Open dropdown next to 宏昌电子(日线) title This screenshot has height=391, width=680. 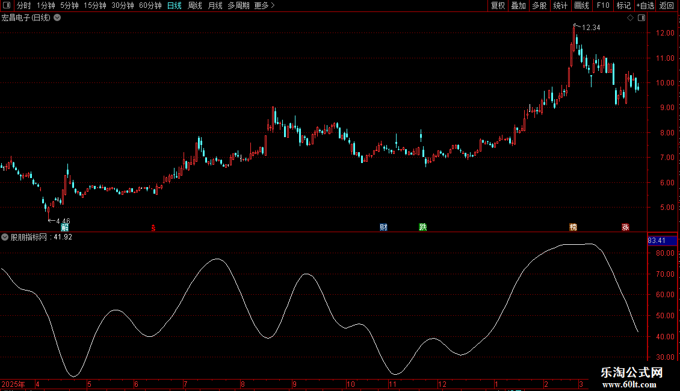[57, 18]
